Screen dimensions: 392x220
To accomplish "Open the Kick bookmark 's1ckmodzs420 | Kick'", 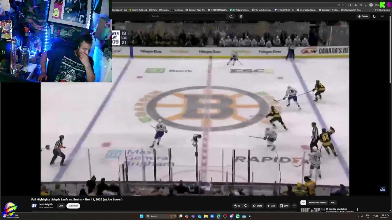I will click(x=119, y=10).
